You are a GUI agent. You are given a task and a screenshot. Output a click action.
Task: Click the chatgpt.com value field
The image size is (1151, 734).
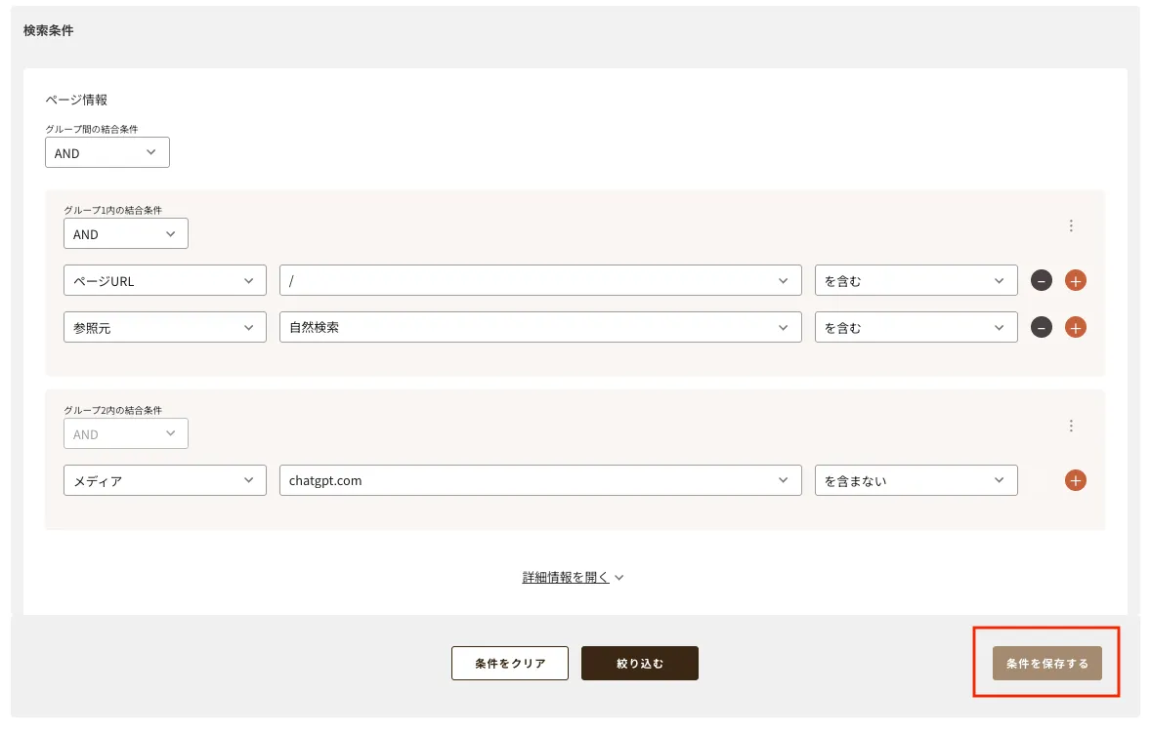tap(539, 480)
